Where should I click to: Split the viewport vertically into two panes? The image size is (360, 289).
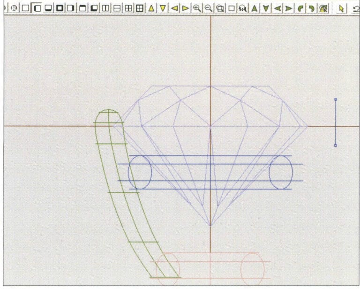click(x=105, y=8)
